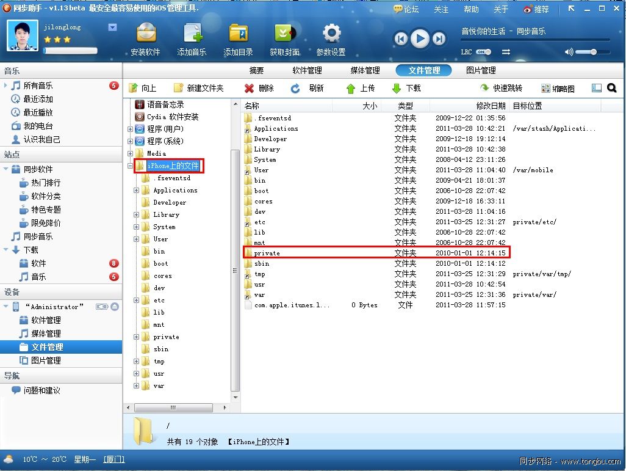
Task: Collapse the iPhone上的文件 tree node
Action: point(130,166)
